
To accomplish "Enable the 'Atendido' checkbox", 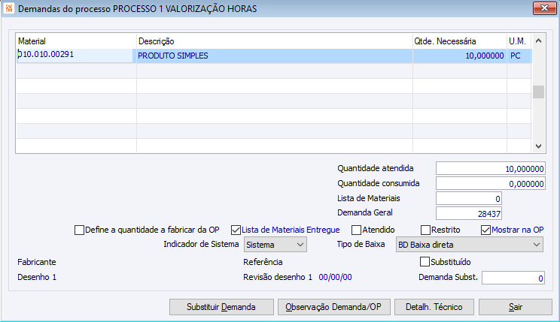I will (356, 230).
